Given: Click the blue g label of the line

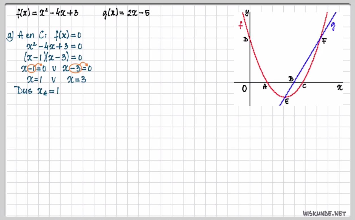Looking at the screenshot, I should (333, 26).
